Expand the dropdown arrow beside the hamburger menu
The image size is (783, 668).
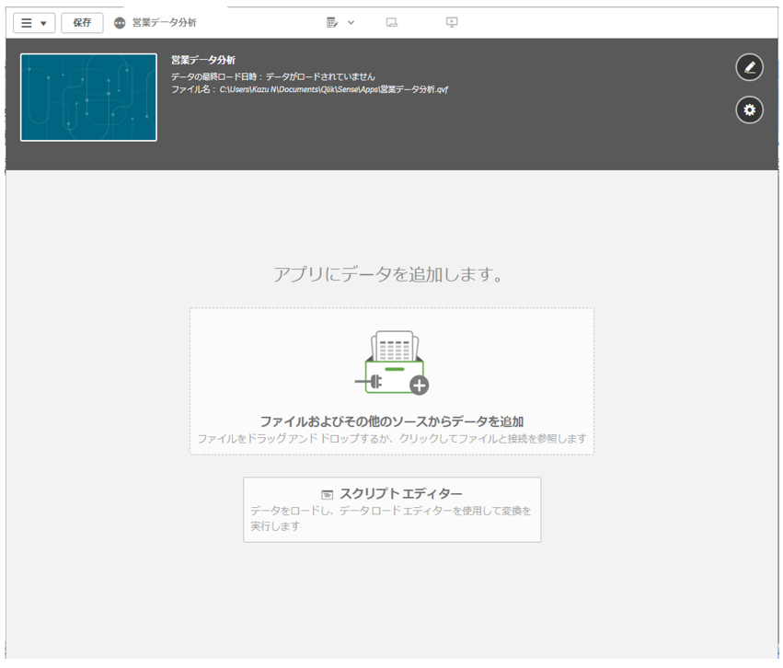(x=43, y=24)
